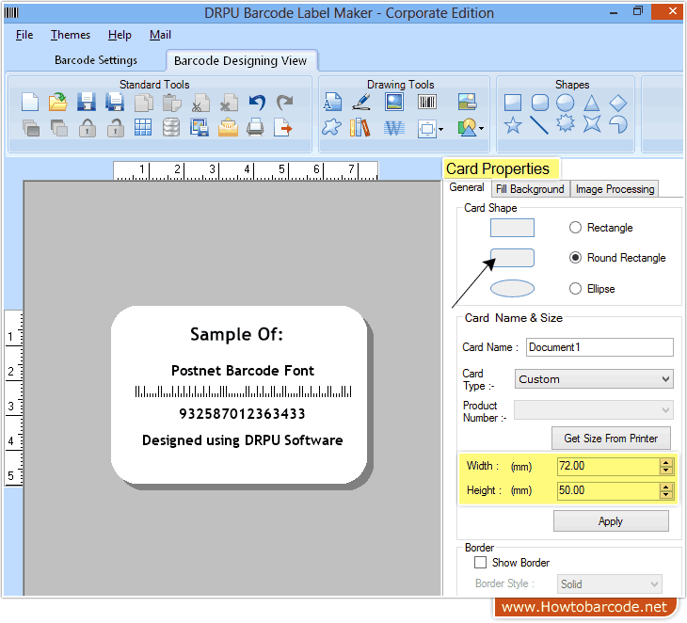The height and width of the screenshot is (623, 687).
Task: Click the round rectangle shape preview thumbnail
Action: click(x=512, y=258)
